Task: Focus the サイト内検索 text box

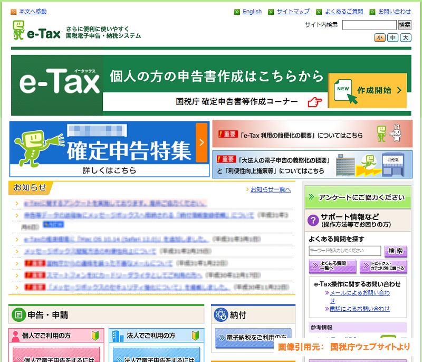Action: (369, 25)
